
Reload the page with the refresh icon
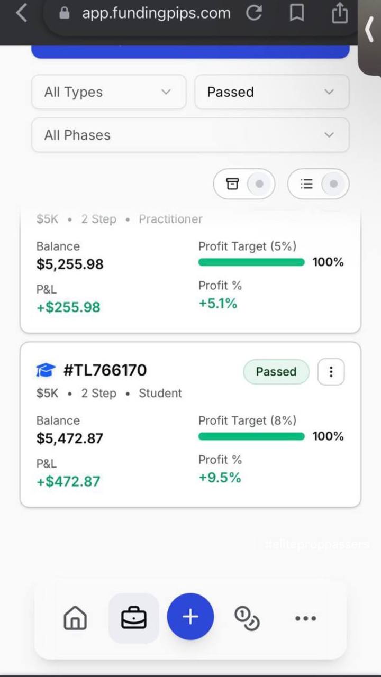point(254,14)
